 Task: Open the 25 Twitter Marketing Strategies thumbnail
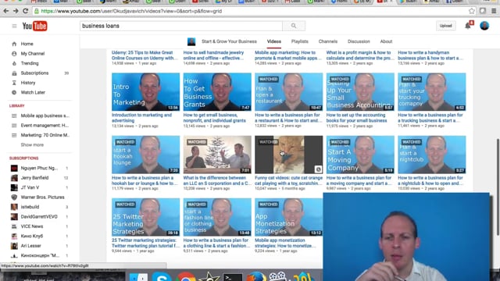tap(146, 217)
